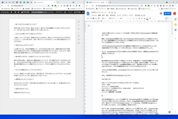Viewport: 178px width, 119px height.
Task: Click the document status cloud icon
Action: 115,13
